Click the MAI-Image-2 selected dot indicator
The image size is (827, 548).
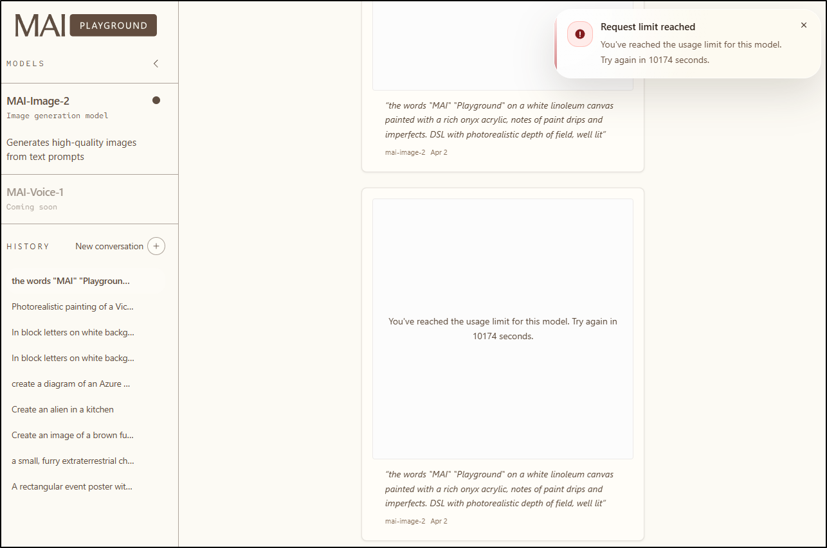point(156,100)
